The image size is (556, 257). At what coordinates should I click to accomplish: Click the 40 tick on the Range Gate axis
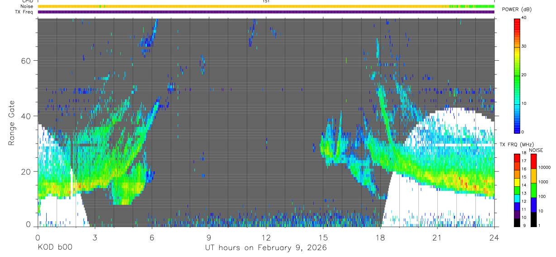(x=26, y=116)
